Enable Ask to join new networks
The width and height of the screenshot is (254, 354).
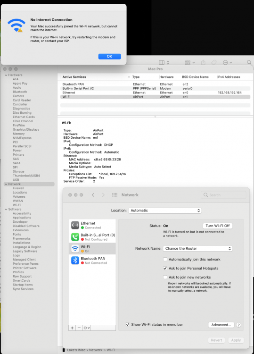tap(165, 277)
